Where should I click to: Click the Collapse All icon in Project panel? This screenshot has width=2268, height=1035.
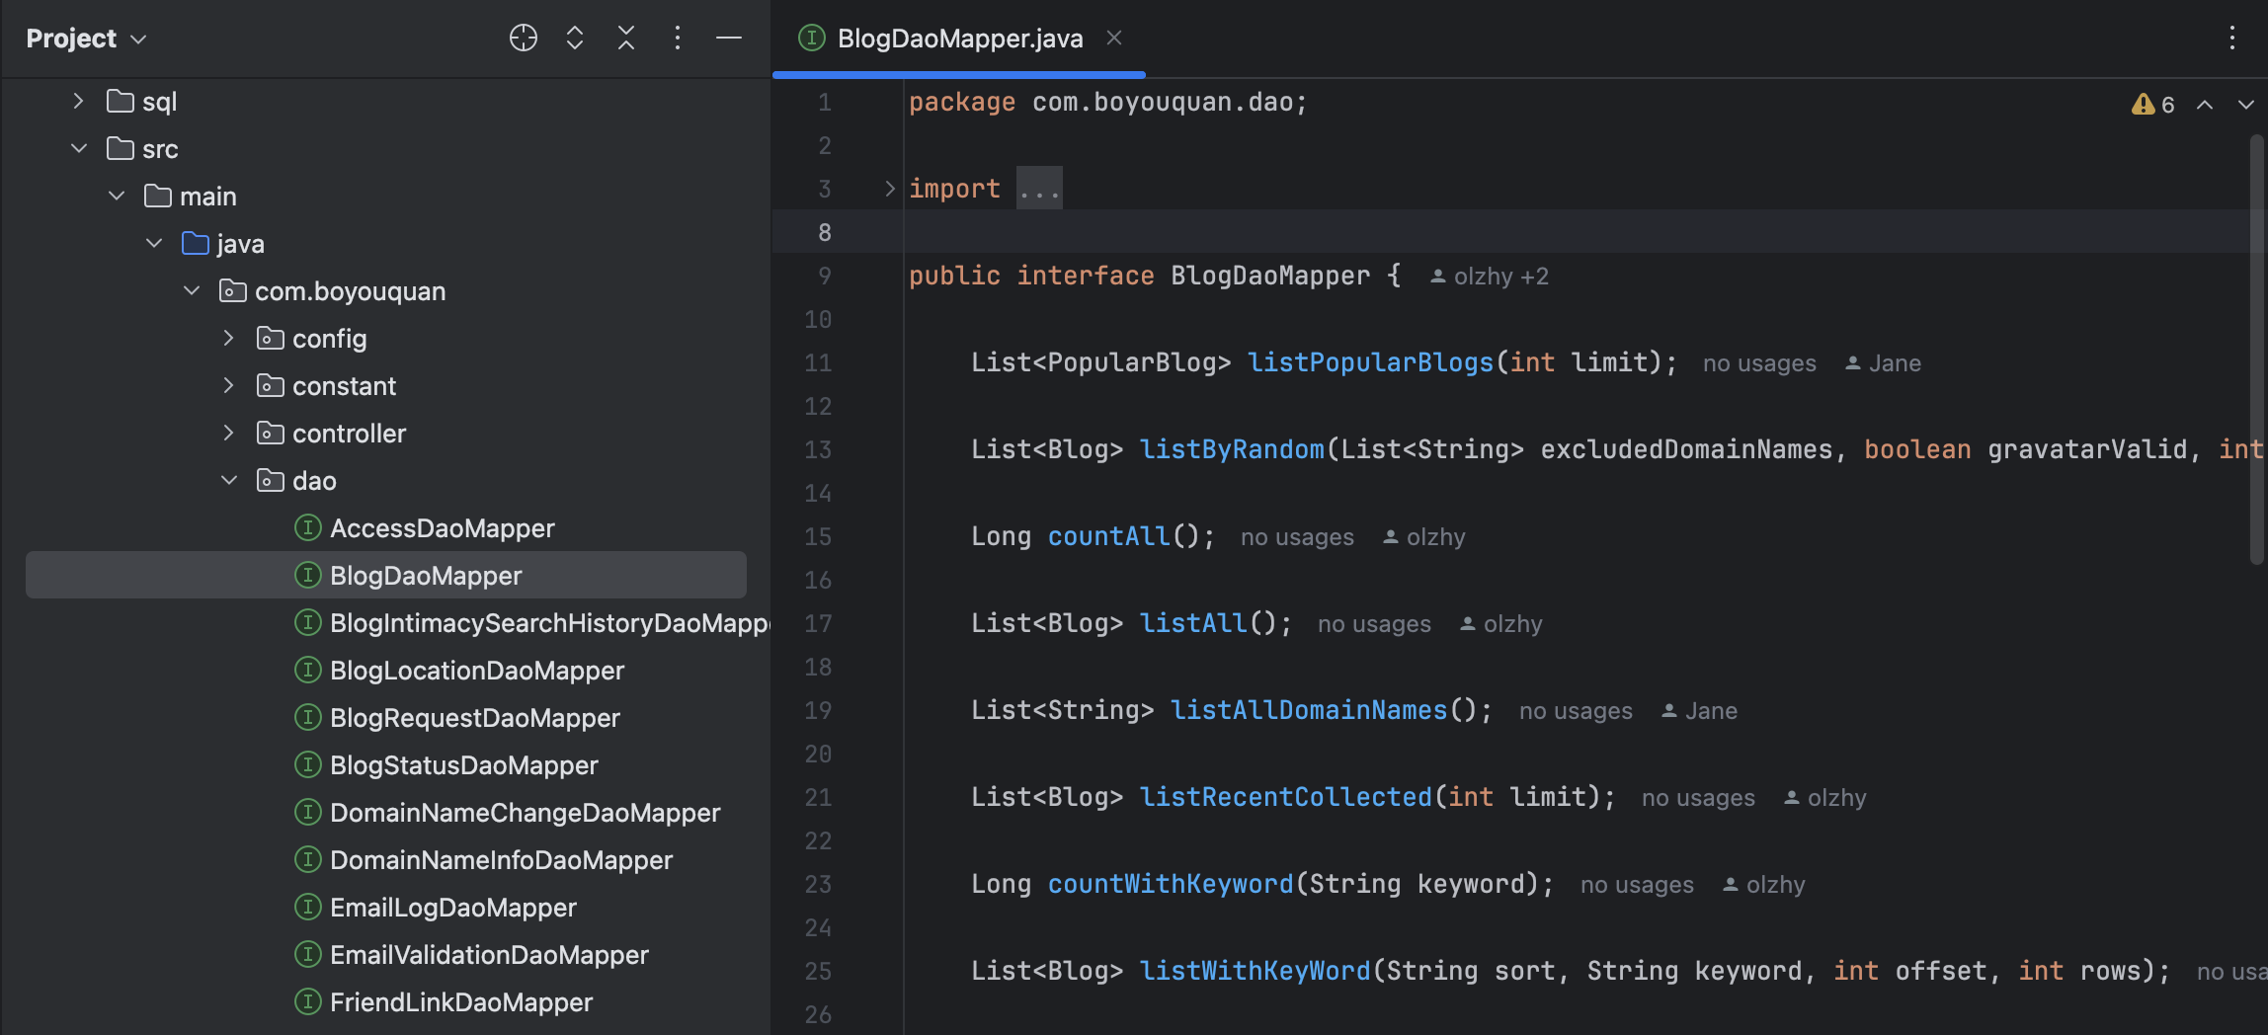click(625, 39)
